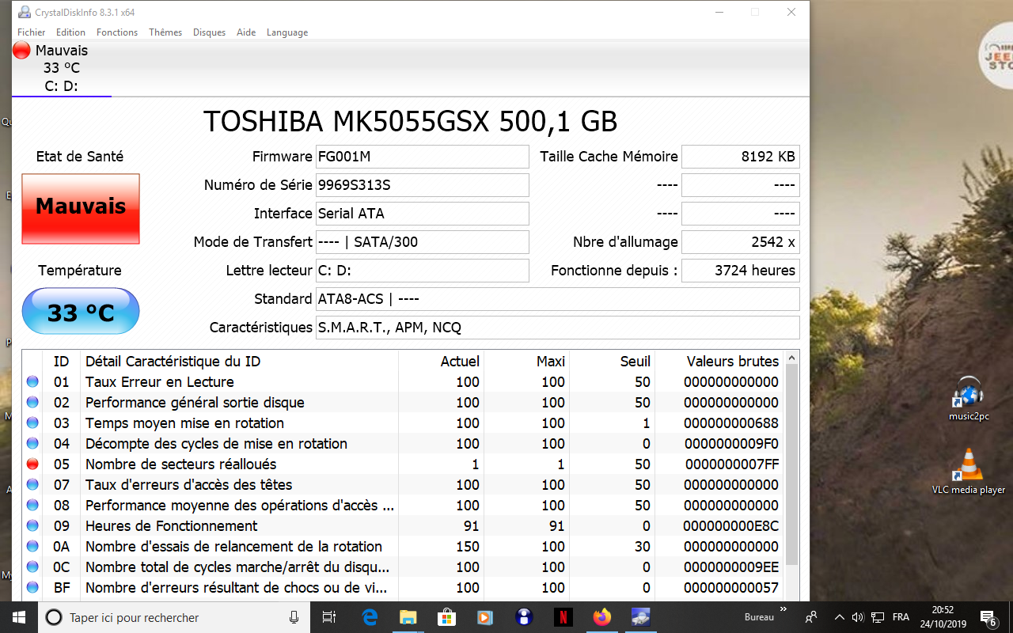Screen dimensions: 1013x633
Task: Click the serial number field 9969S313S
Action: (422, 185)
